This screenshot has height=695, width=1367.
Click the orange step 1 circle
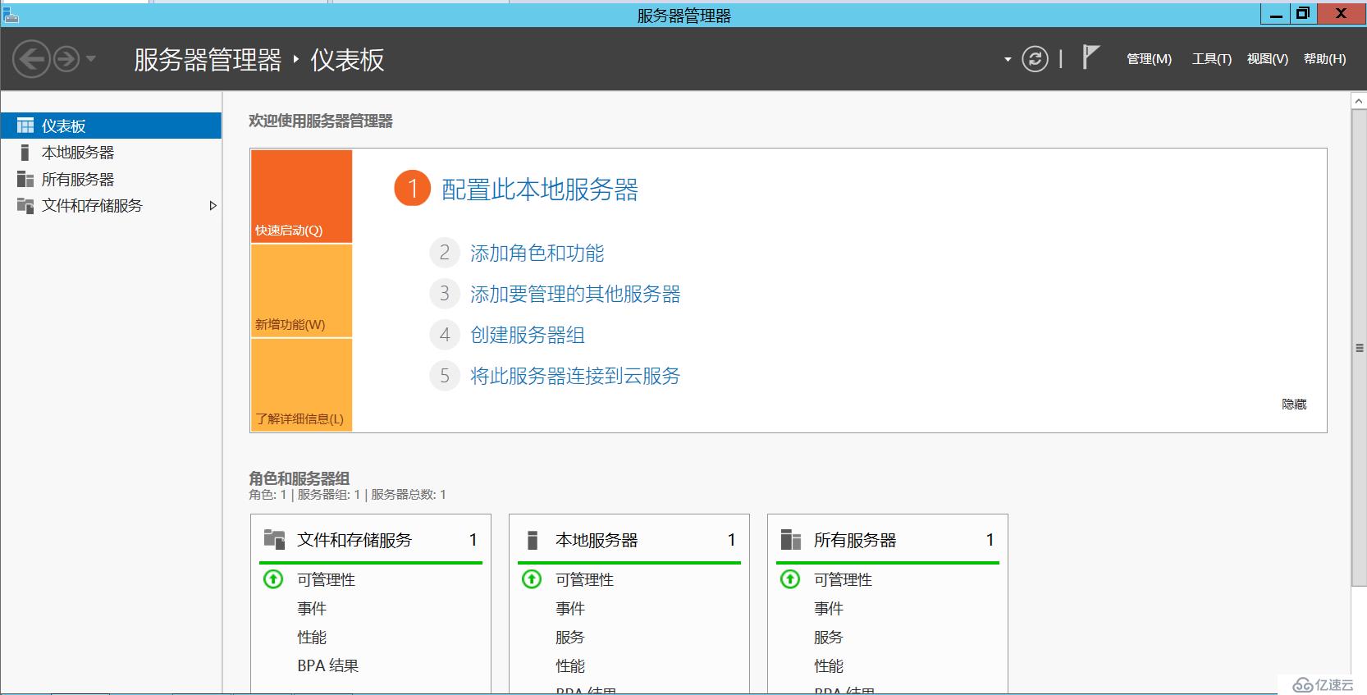click(413, 189)
